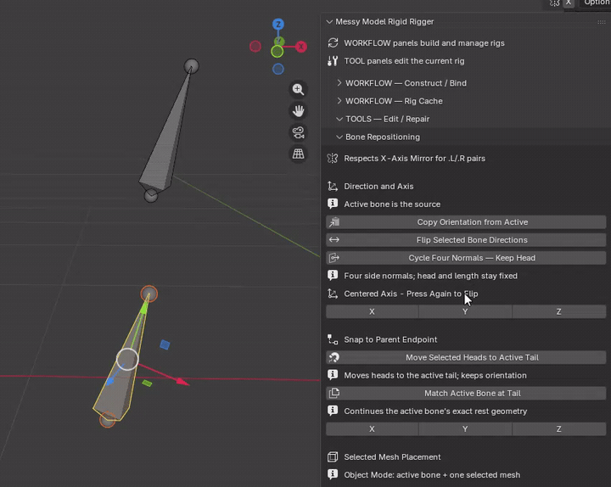Click the lower blue negative-Z gizmo circle

(277, 69)
